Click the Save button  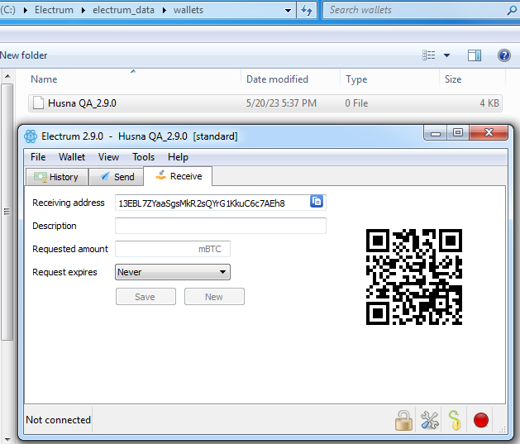[146, 297]
